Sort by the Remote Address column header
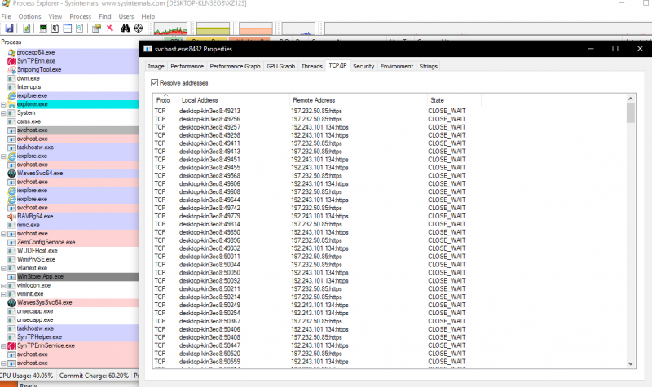This screenshot has width=652, height=387. [x=358, y=100]
